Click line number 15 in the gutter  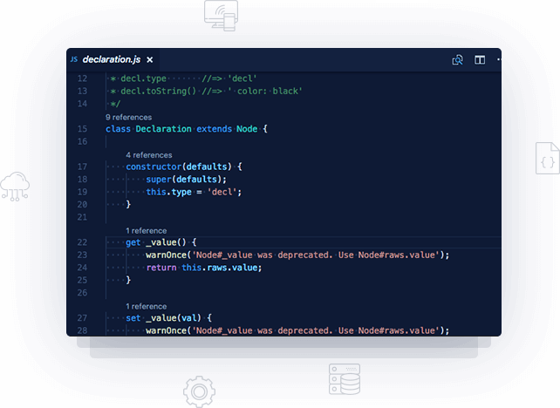[82, 129]
